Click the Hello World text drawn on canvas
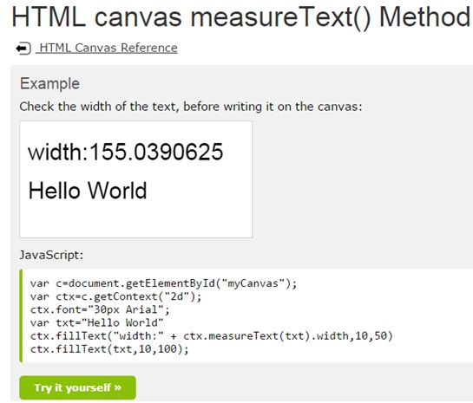This screenshot has height=403, width=473. coord(88,191)
